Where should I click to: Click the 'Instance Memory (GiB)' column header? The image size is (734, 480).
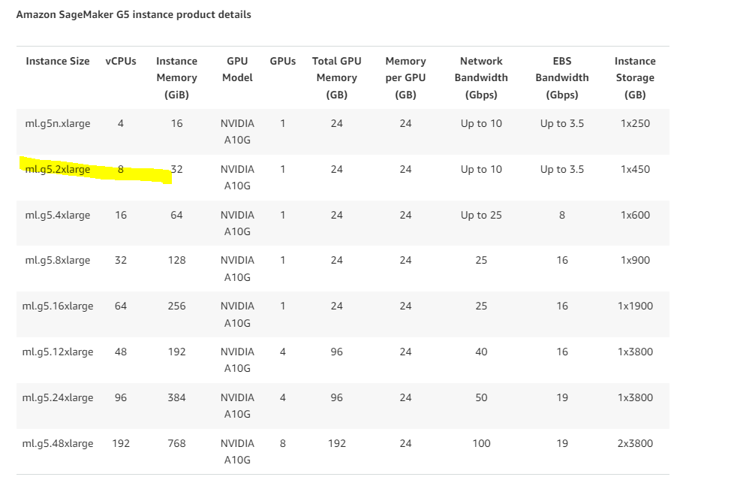[x=176, y=78]
